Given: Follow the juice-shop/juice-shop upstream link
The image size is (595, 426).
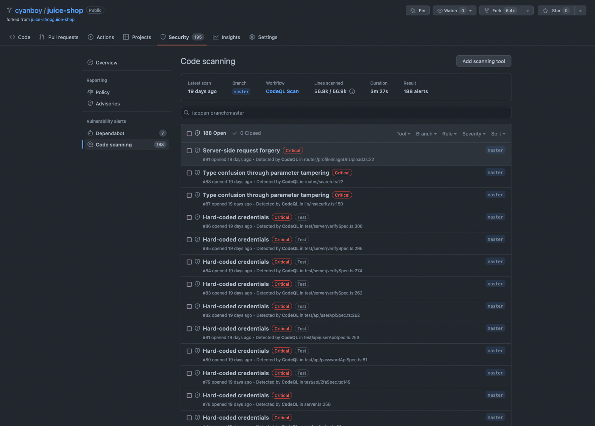Looking at the screenshot, I should 52,20.
